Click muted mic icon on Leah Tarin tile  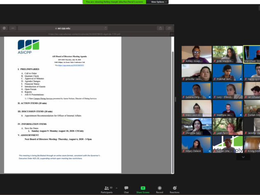tap(215, 133)
